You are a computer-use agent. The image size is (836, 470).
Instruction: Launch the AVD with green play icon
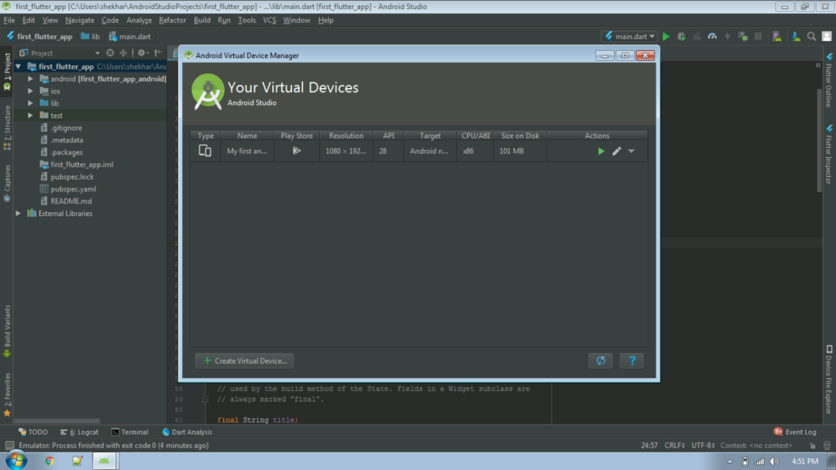coord(601,151)
